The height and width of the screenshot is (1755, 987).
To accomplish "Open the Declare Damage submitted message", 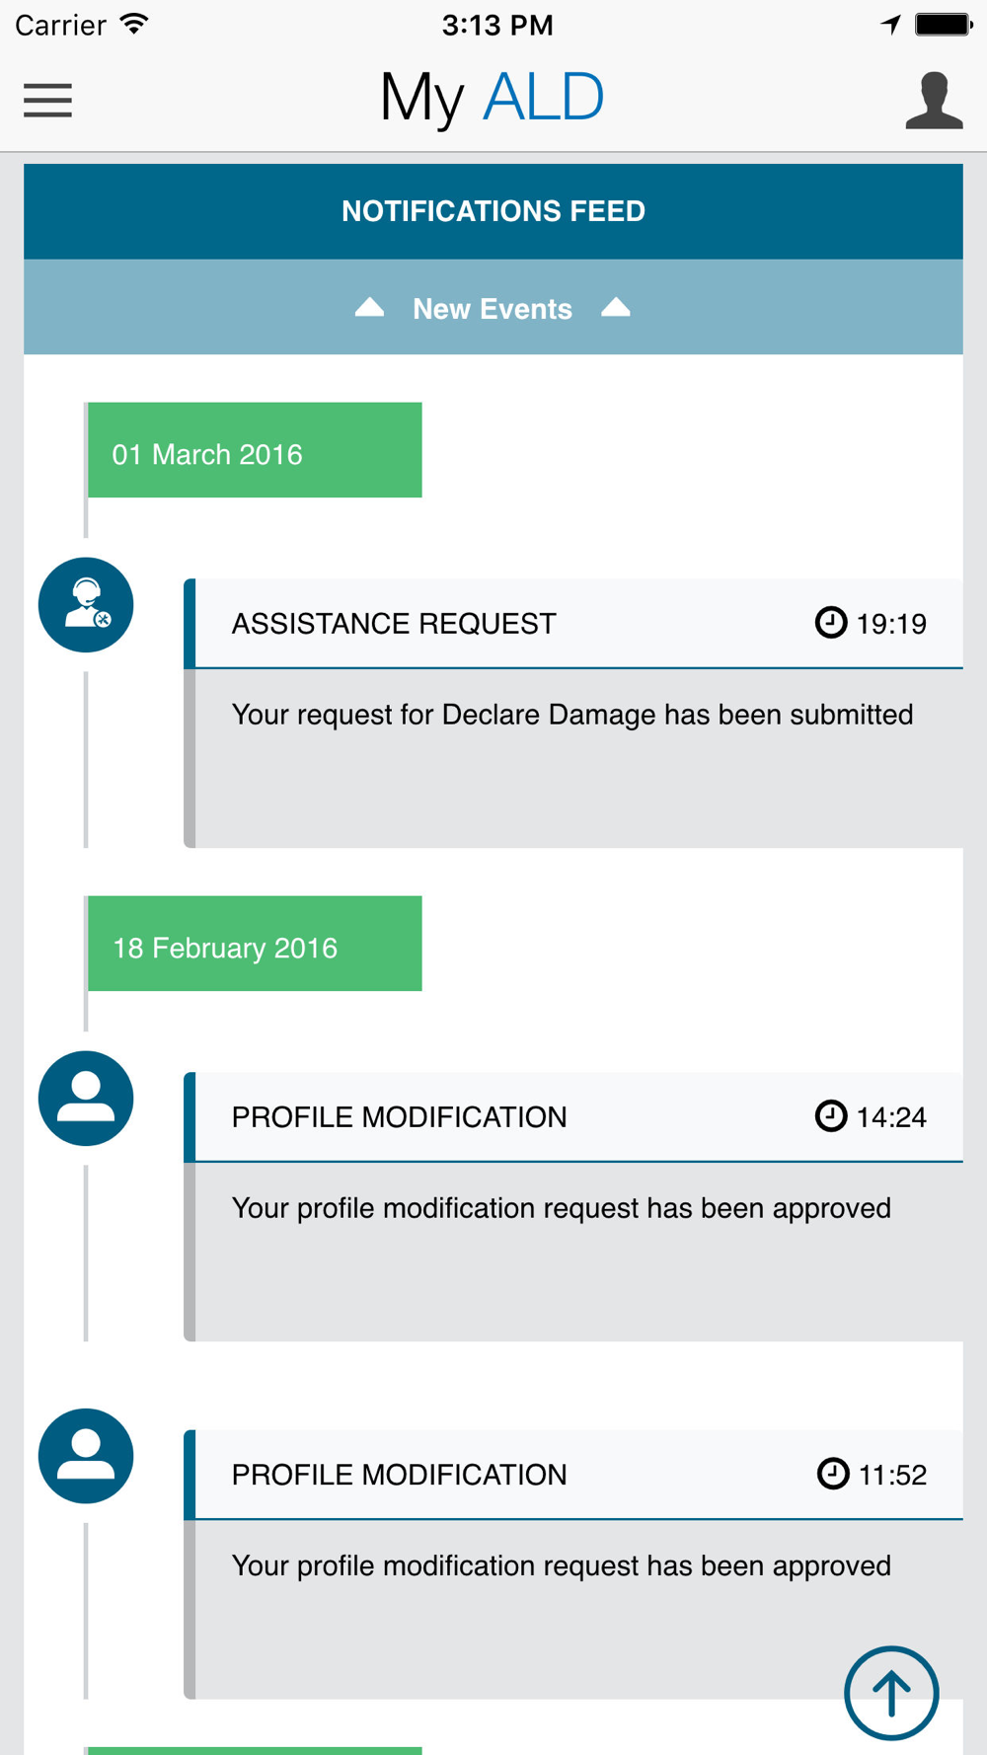I will pyautogui.click(x=572, y=715).
